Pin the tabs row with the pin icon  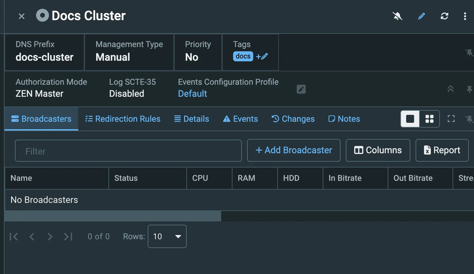click(469, 119)
